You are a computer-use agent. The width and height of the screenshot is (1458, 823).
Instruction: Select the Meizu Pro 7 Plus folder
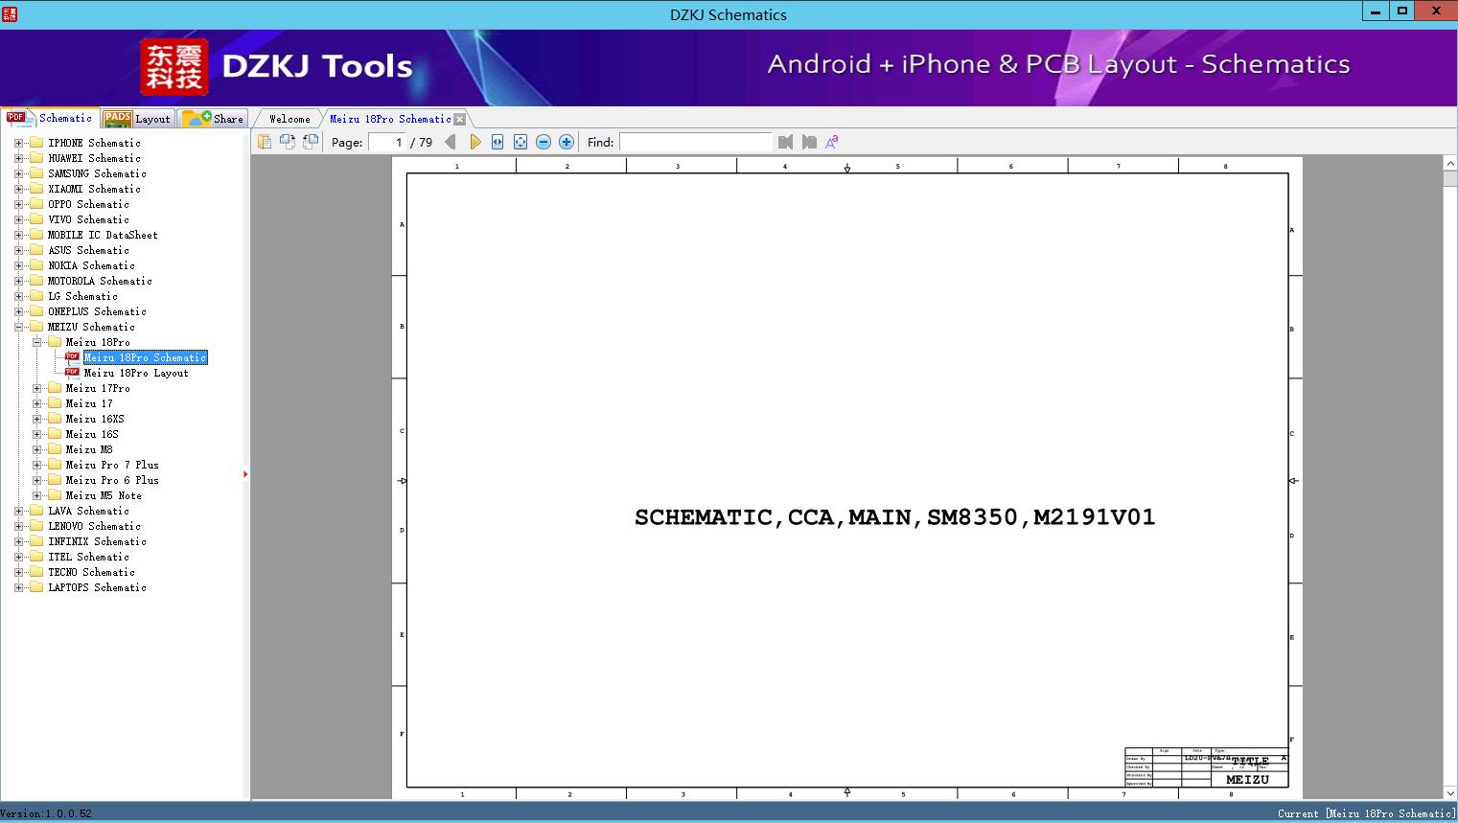coord(112,465)
